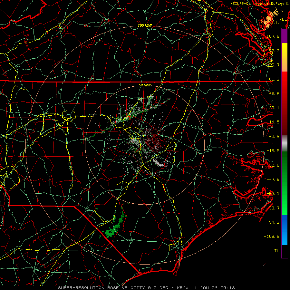Viewport: 290px width, 290px height.
Task: Click the TH label at scale bottom
Action: click(277, 251)
